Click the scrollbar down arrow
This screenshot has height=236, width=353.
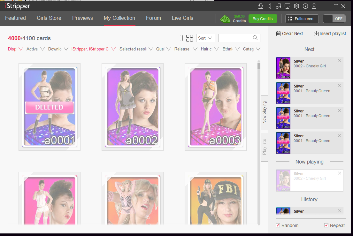tap(259, 224)
